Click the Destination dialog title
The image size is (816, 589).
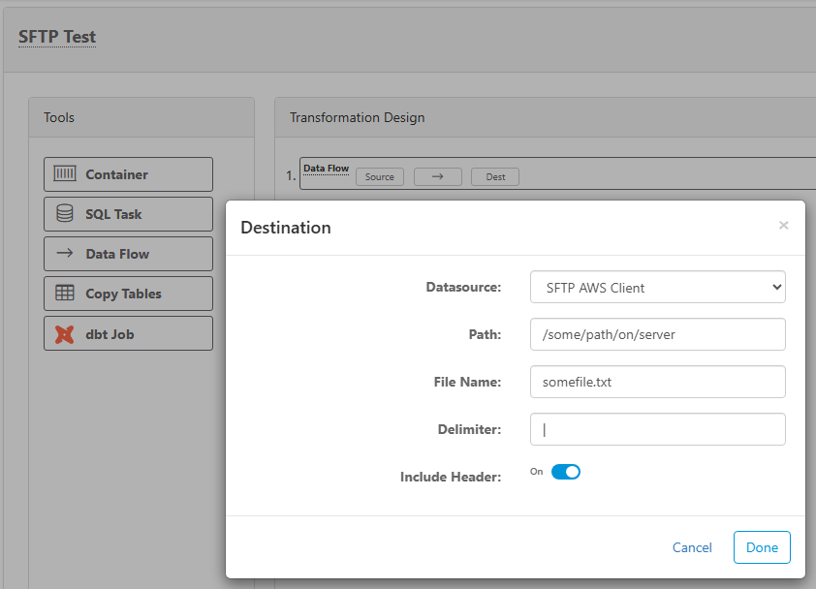(x=286, y=228)
